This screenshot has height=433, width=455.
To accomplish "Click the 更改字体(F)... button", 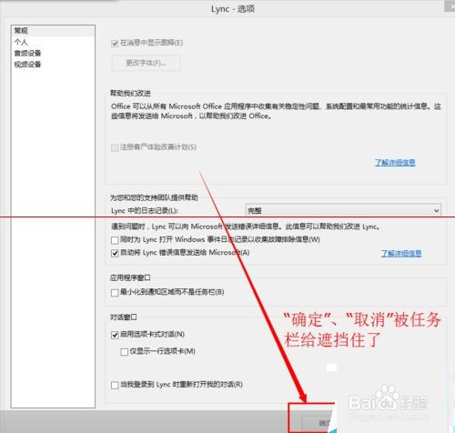I will [146, 63].
